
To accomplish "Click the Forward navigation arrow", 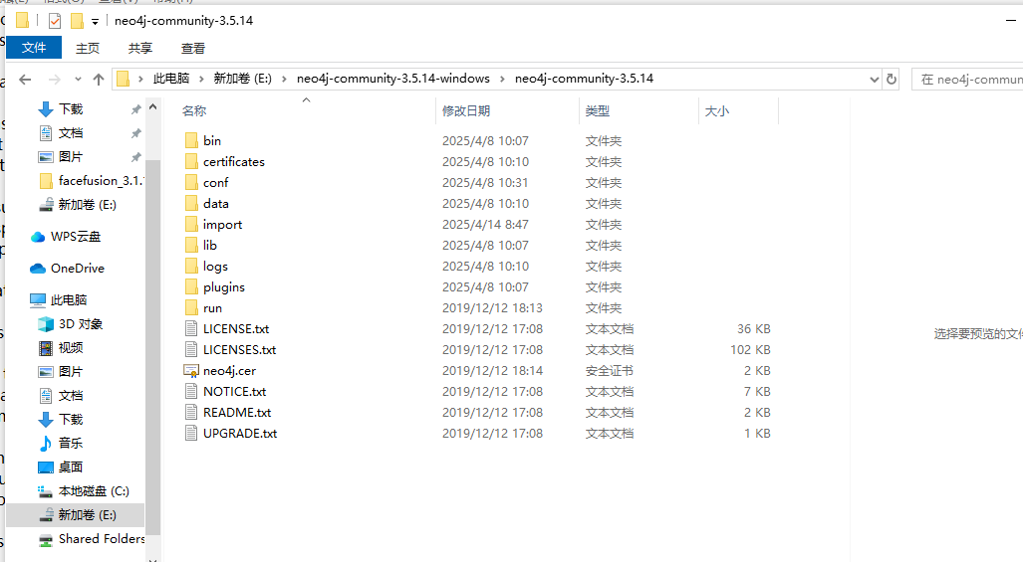I will (x=55, y=80).
